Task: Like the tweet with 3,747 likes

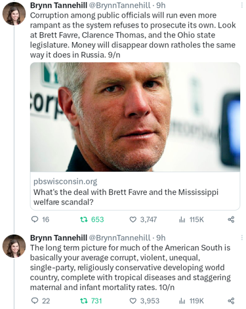Action: tap(133, 219)
